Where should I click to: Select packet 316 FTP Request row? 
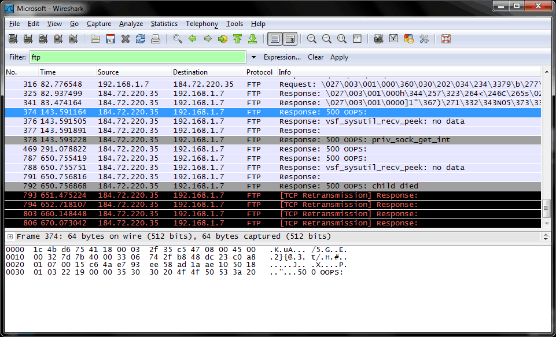(x=273, y=84)
